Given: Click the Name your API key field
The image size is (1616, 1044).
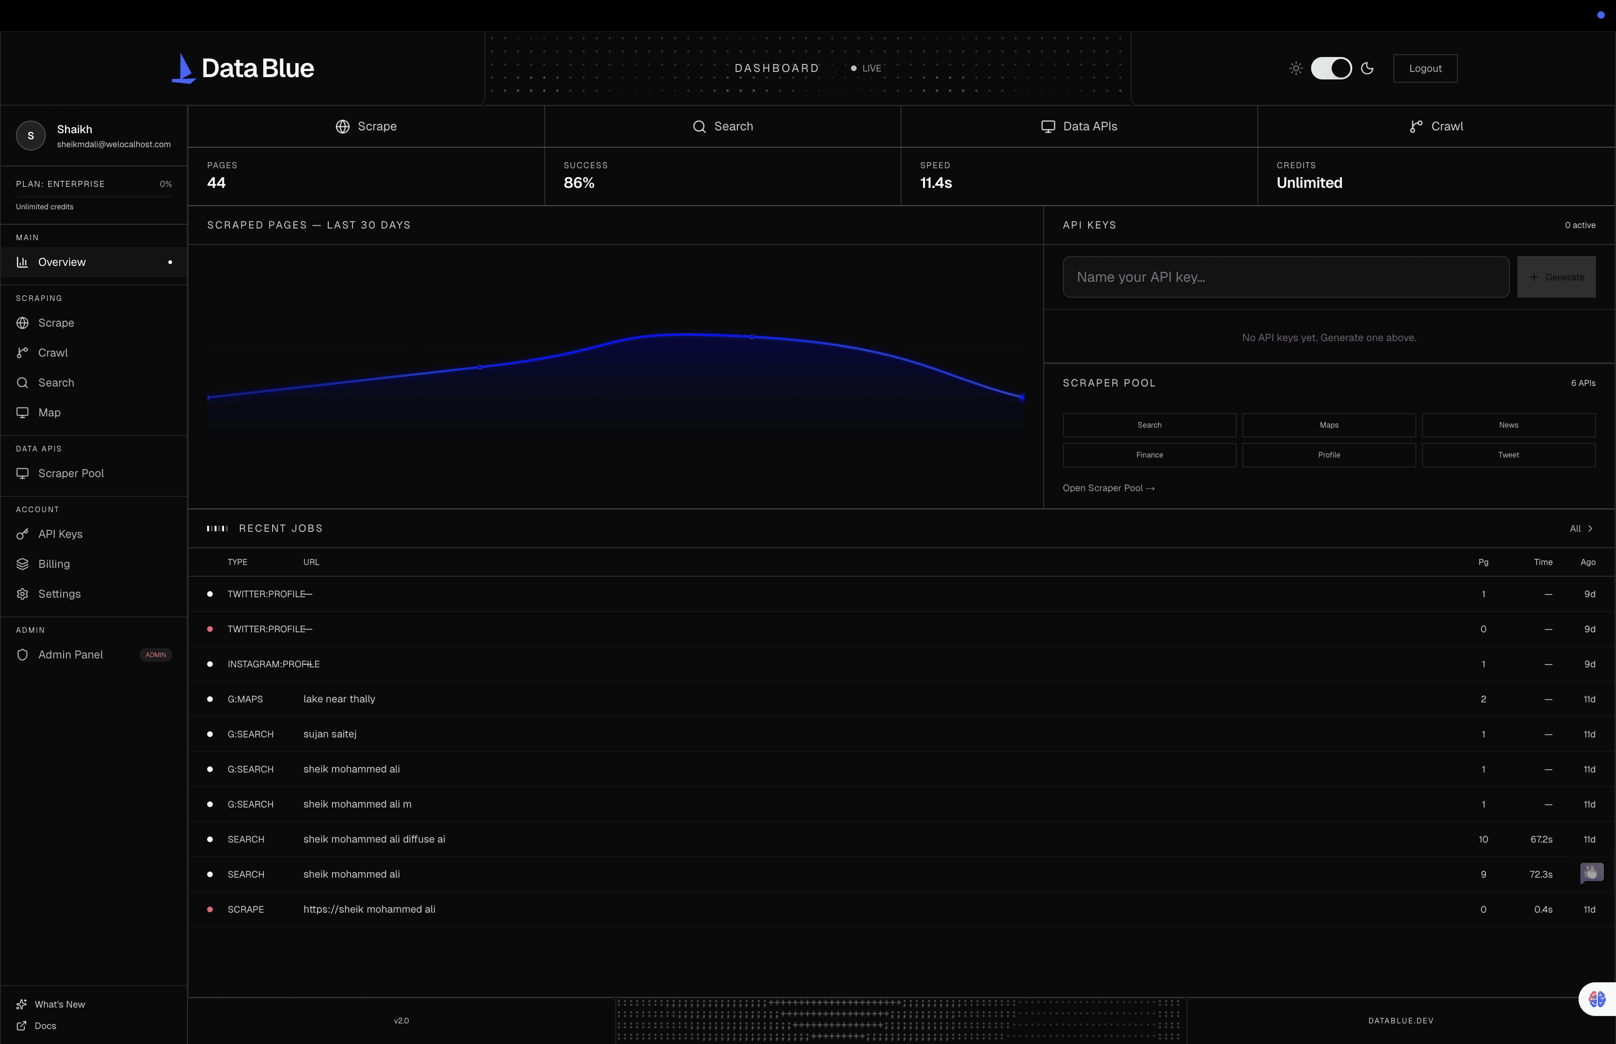Looking at the screenshot, I should 1285,277.
